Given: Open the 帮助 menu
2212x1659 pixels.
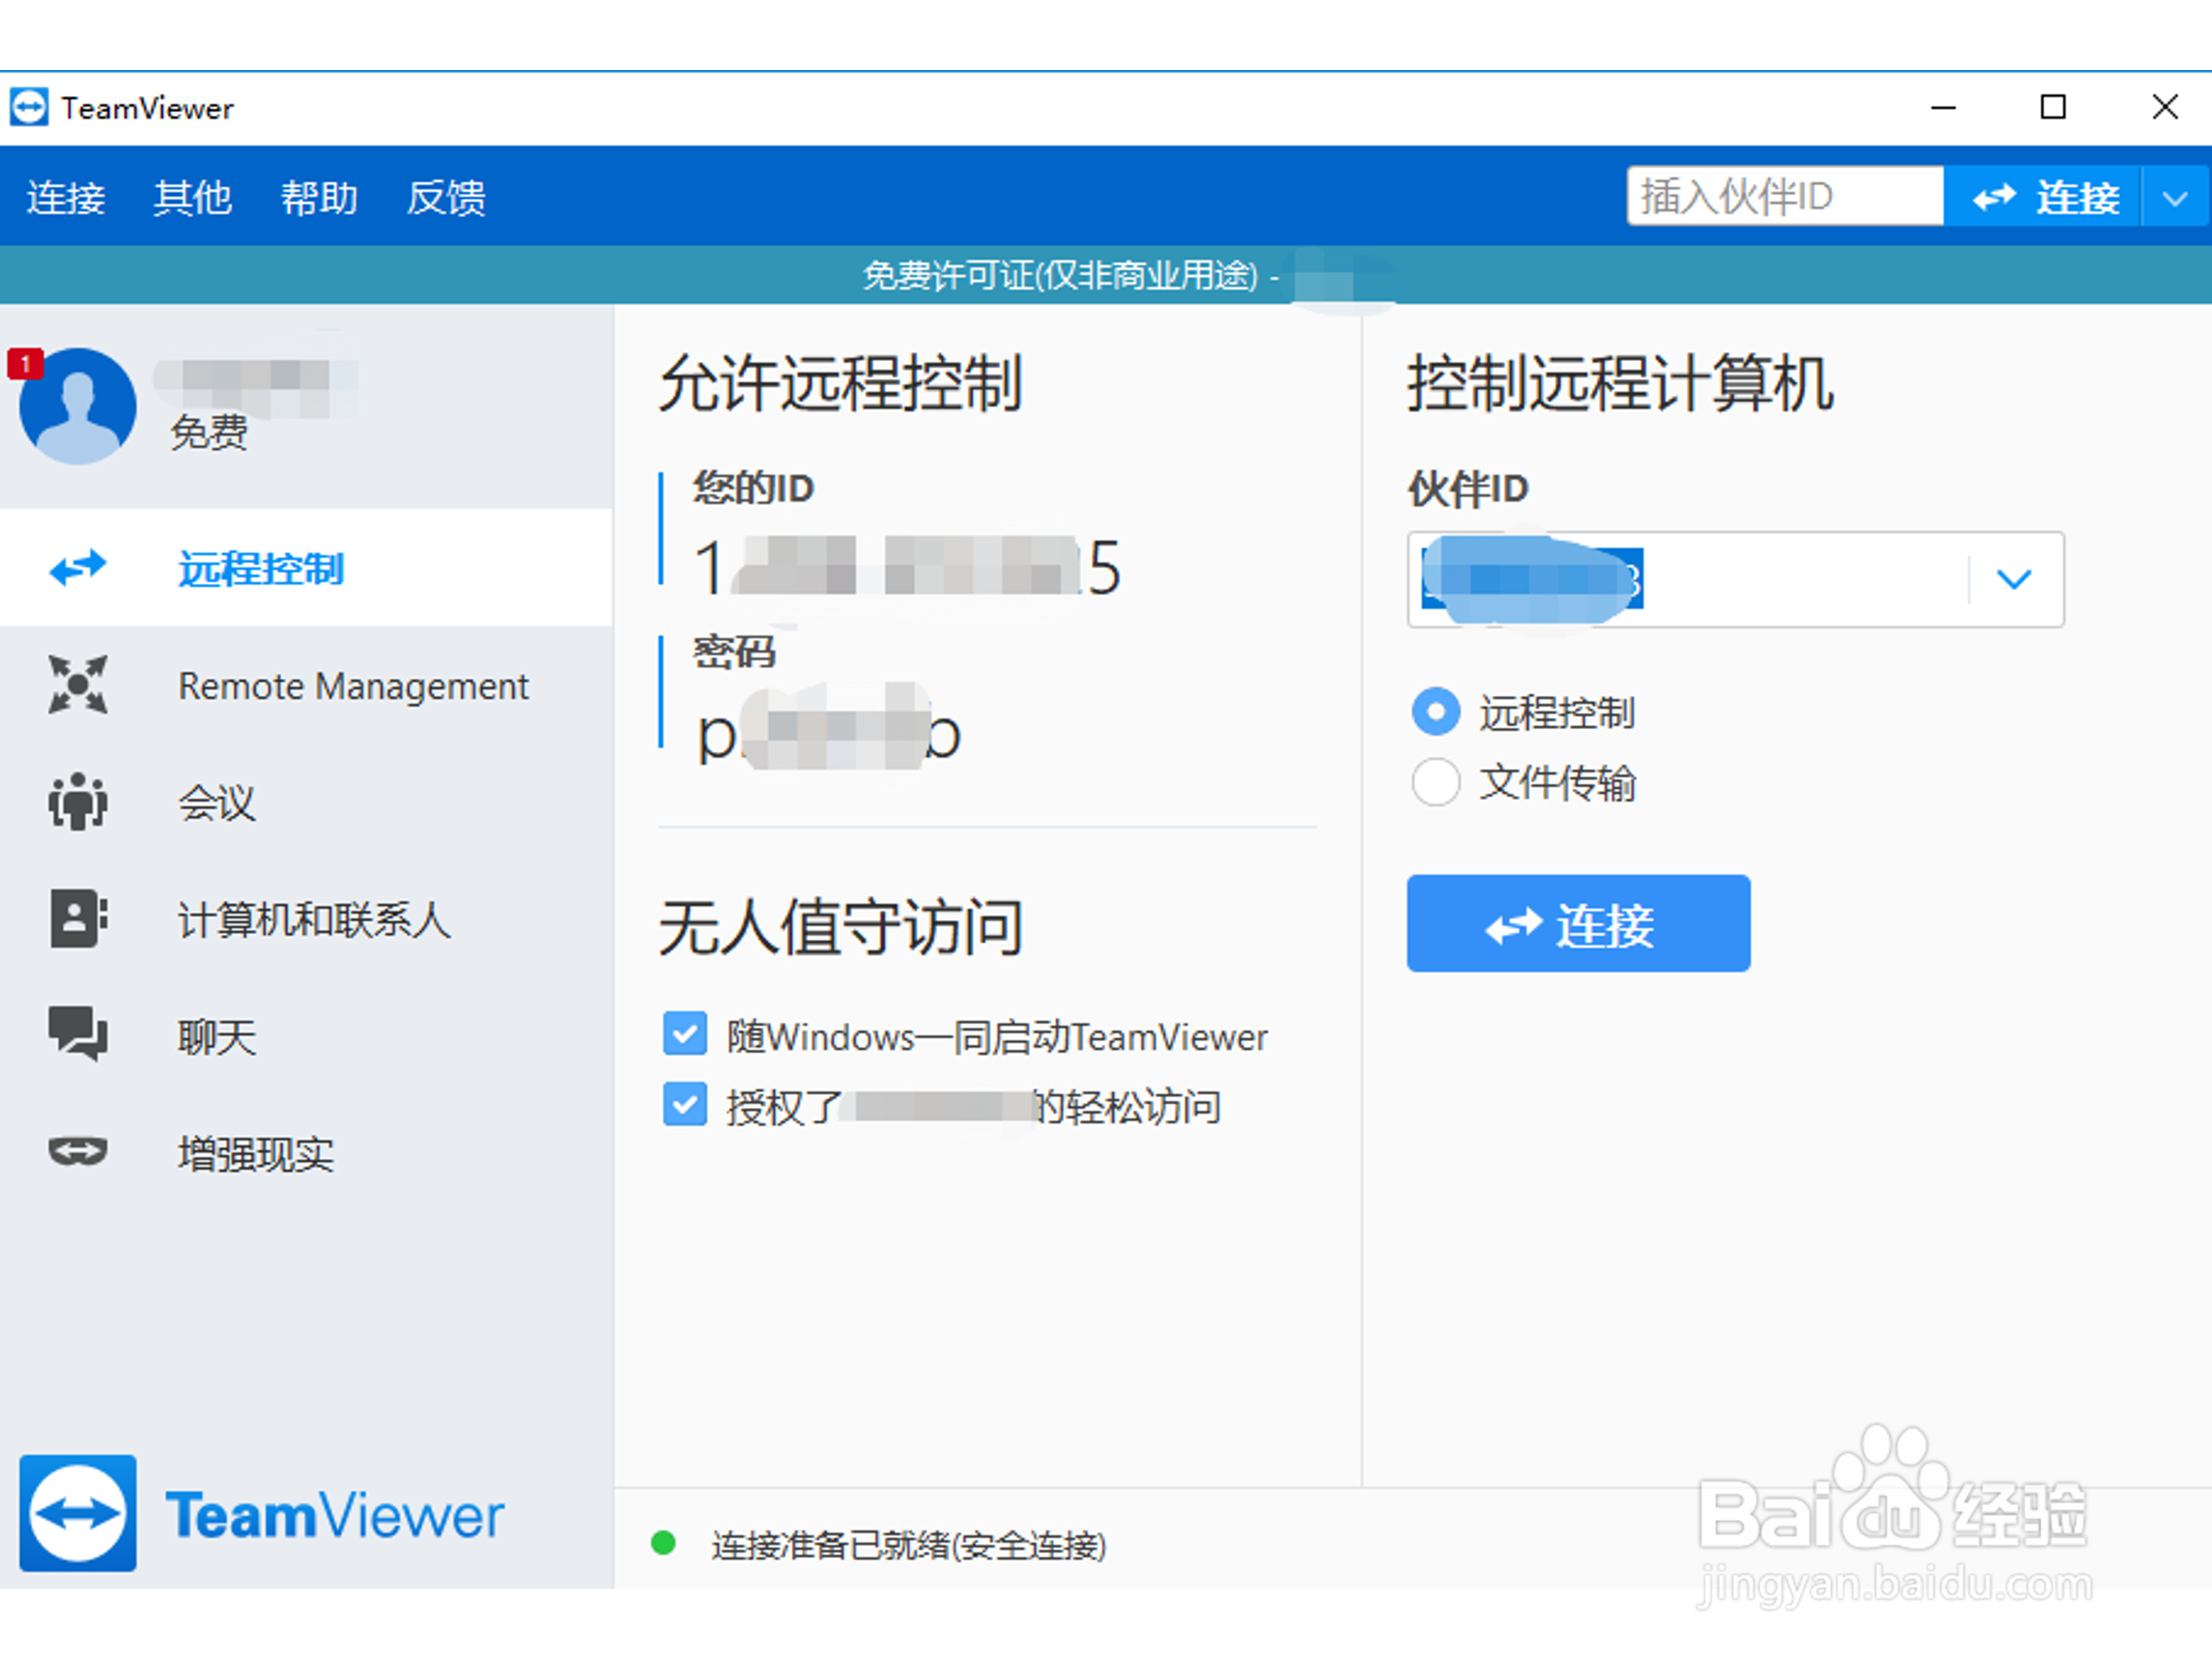Looking at the screenshot, I should [x=319, y=197].
